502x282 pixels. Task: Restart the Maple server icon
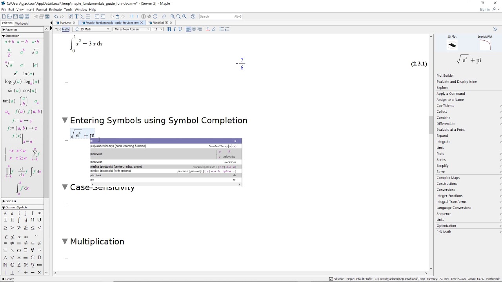(x=155, y=16)
